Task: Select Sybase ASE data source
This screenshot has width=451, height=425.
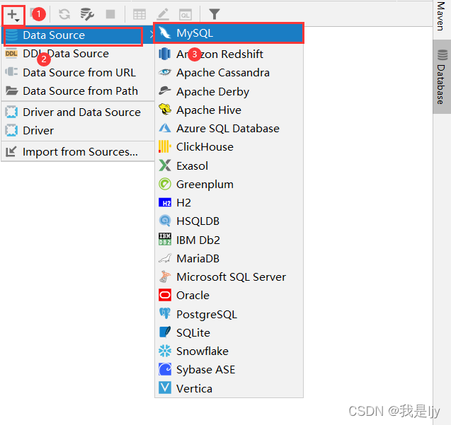Action: click(x=229, y=370)
